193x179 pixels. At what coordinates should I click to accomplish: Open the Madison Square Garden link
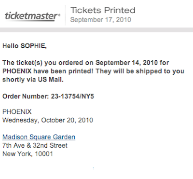coord(39,137)
